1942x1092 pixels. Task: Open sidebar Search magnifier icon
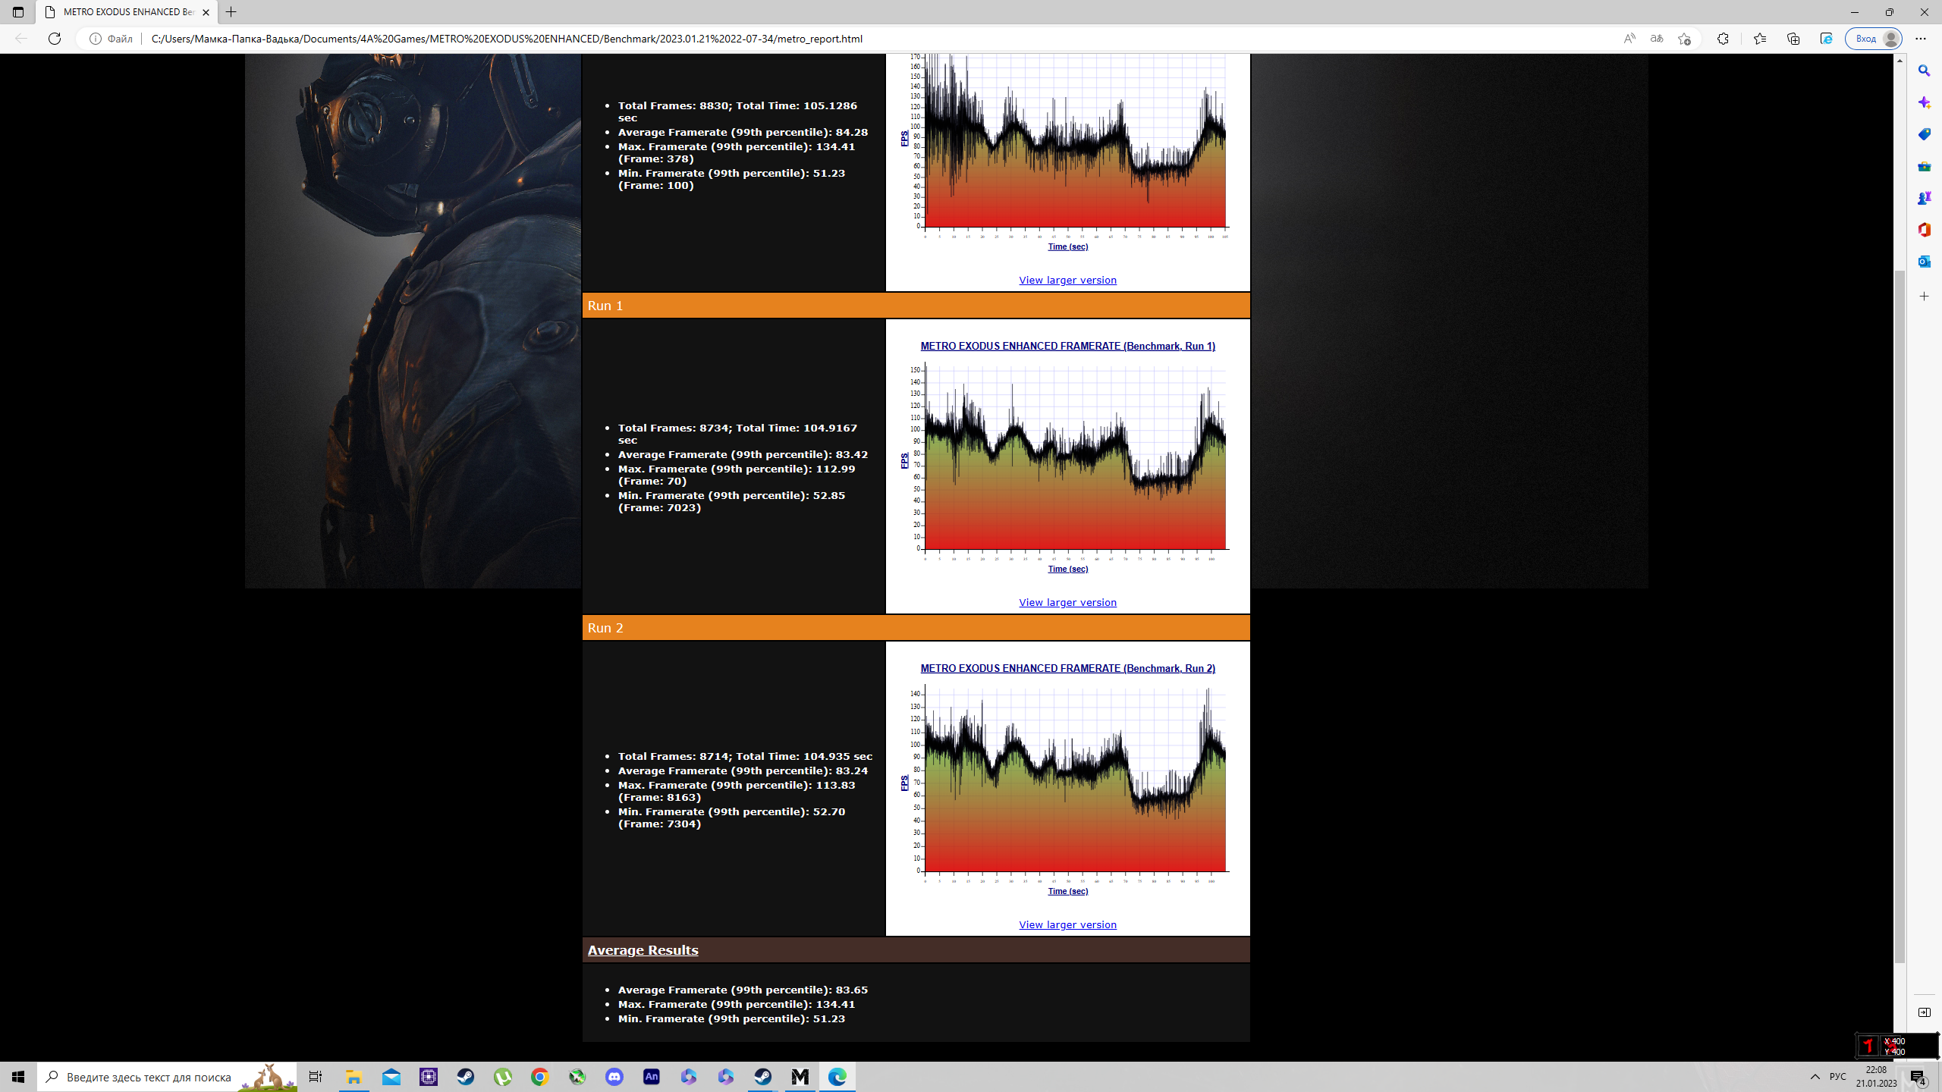click(x=1924, y=71)
